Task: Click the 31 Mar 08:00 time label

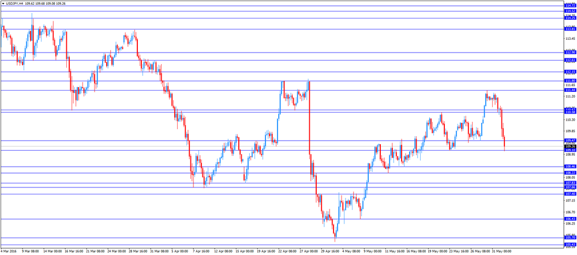Action: [x=159, y=252]
